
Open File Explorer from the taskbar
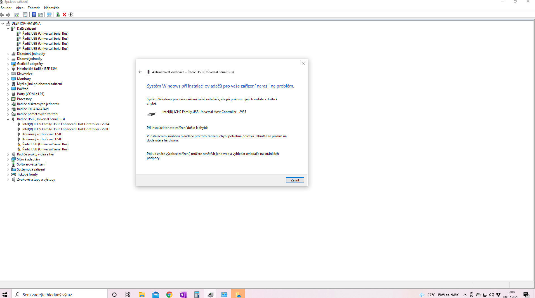coord(142,294)
